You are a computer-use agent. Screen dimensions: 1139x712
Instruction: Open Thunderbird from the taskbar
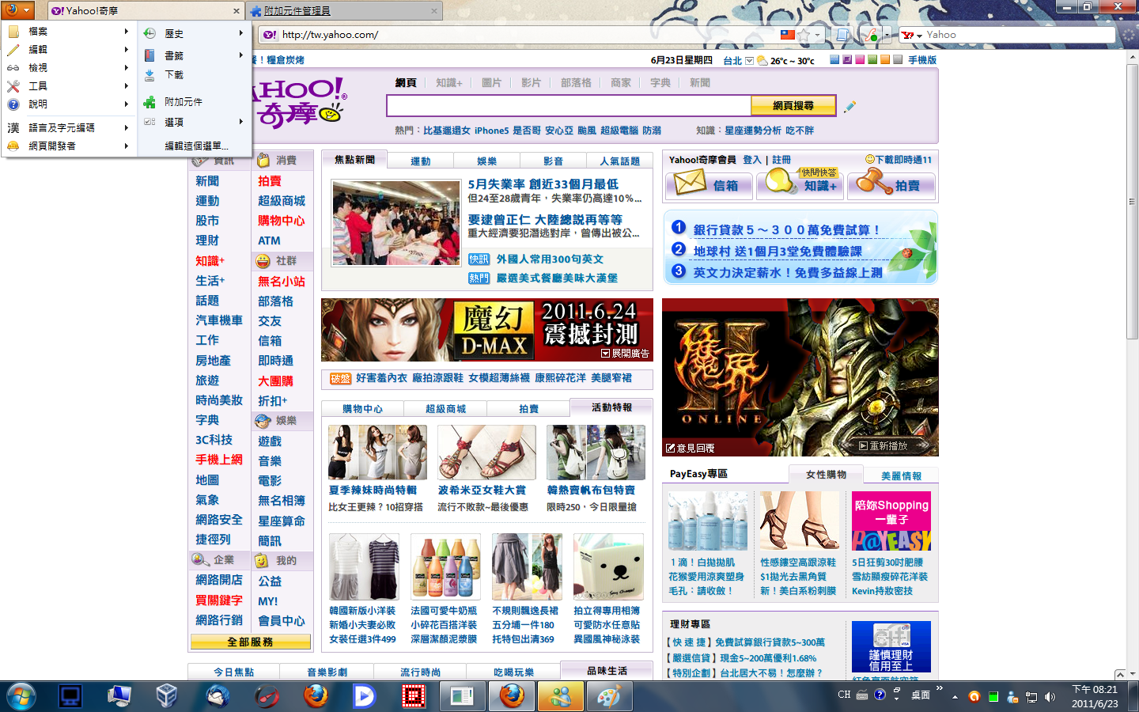click(218, 696)
